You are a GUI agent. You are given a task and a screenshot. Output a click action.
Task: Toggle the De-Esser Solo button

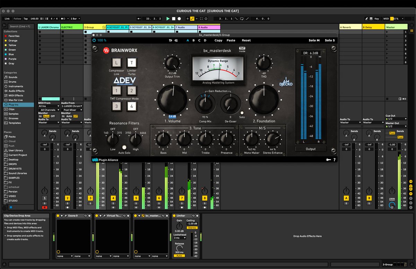pyautogui.click(x=242, y=113)
